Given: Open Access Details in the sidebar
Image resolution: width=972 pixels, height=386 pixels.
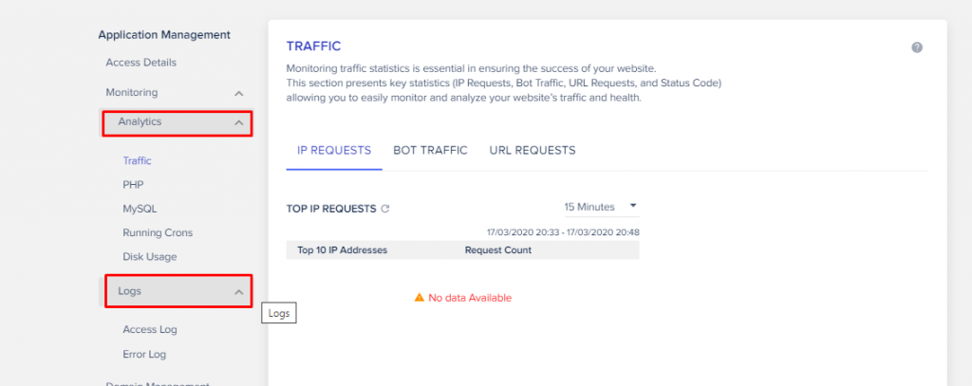Looking at the screenshot, I should [x=140, y=63].
